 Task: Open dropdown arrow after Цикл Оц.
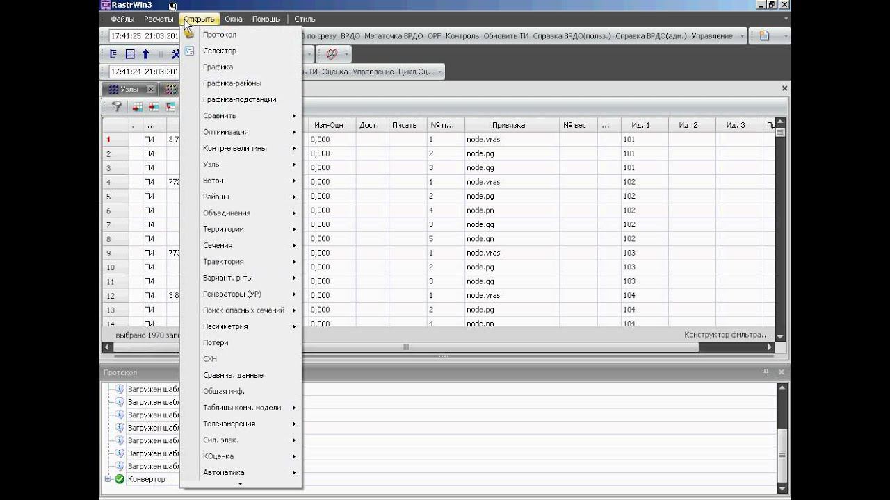pyautogui.click(x=439, y=72)
